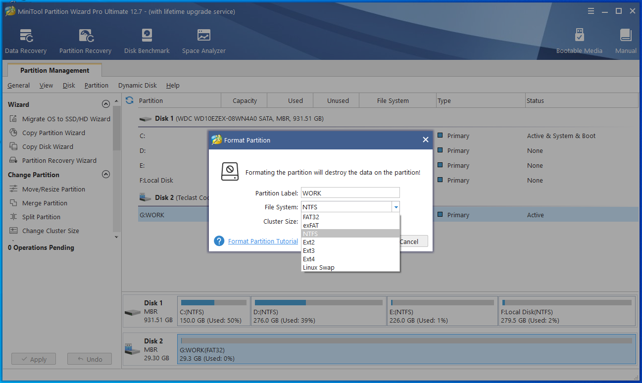Edit the Partition Label field
This screenshot has width=642, height=383.
pyautogui.click(x=350, y=192)
